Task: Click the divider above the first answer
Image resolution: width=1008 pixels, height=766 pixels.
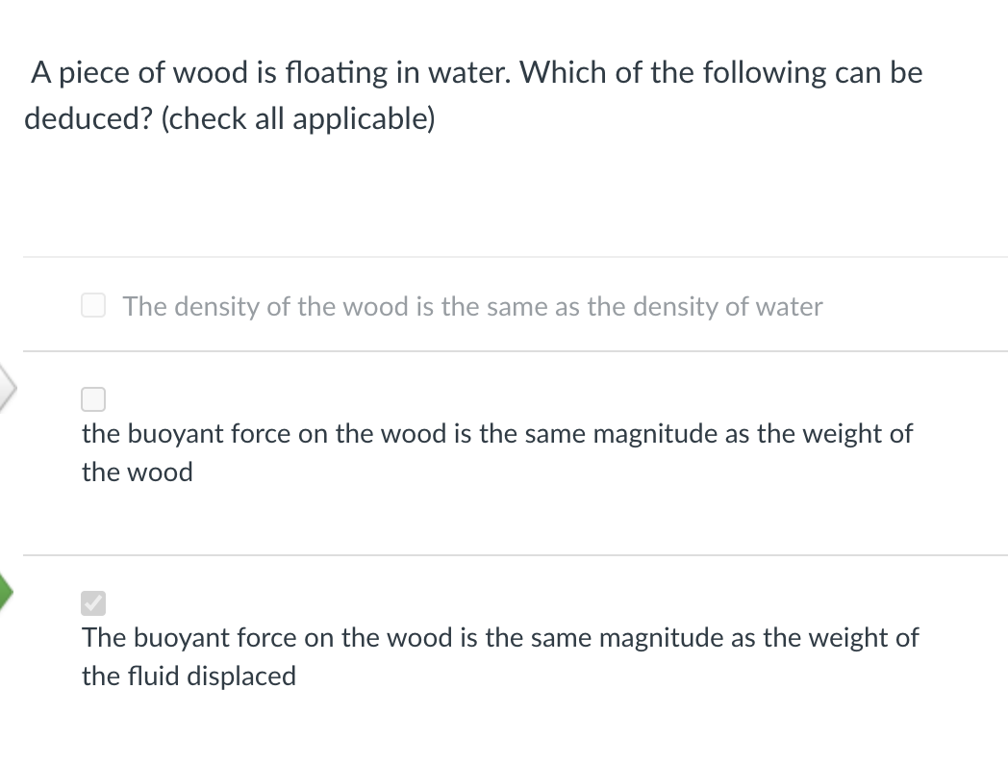Action: (504, 256)
